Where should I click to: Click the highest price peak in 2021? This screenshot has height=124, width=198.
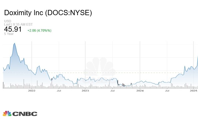coord(15,44)
